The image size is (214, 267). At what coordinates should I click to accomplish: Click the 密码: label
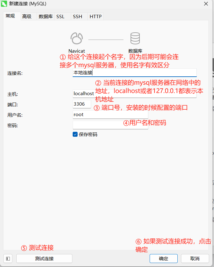click(13, 126)
